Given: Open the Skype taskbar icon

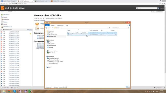Looking at the screenshot, I should (x=15, y=91).
